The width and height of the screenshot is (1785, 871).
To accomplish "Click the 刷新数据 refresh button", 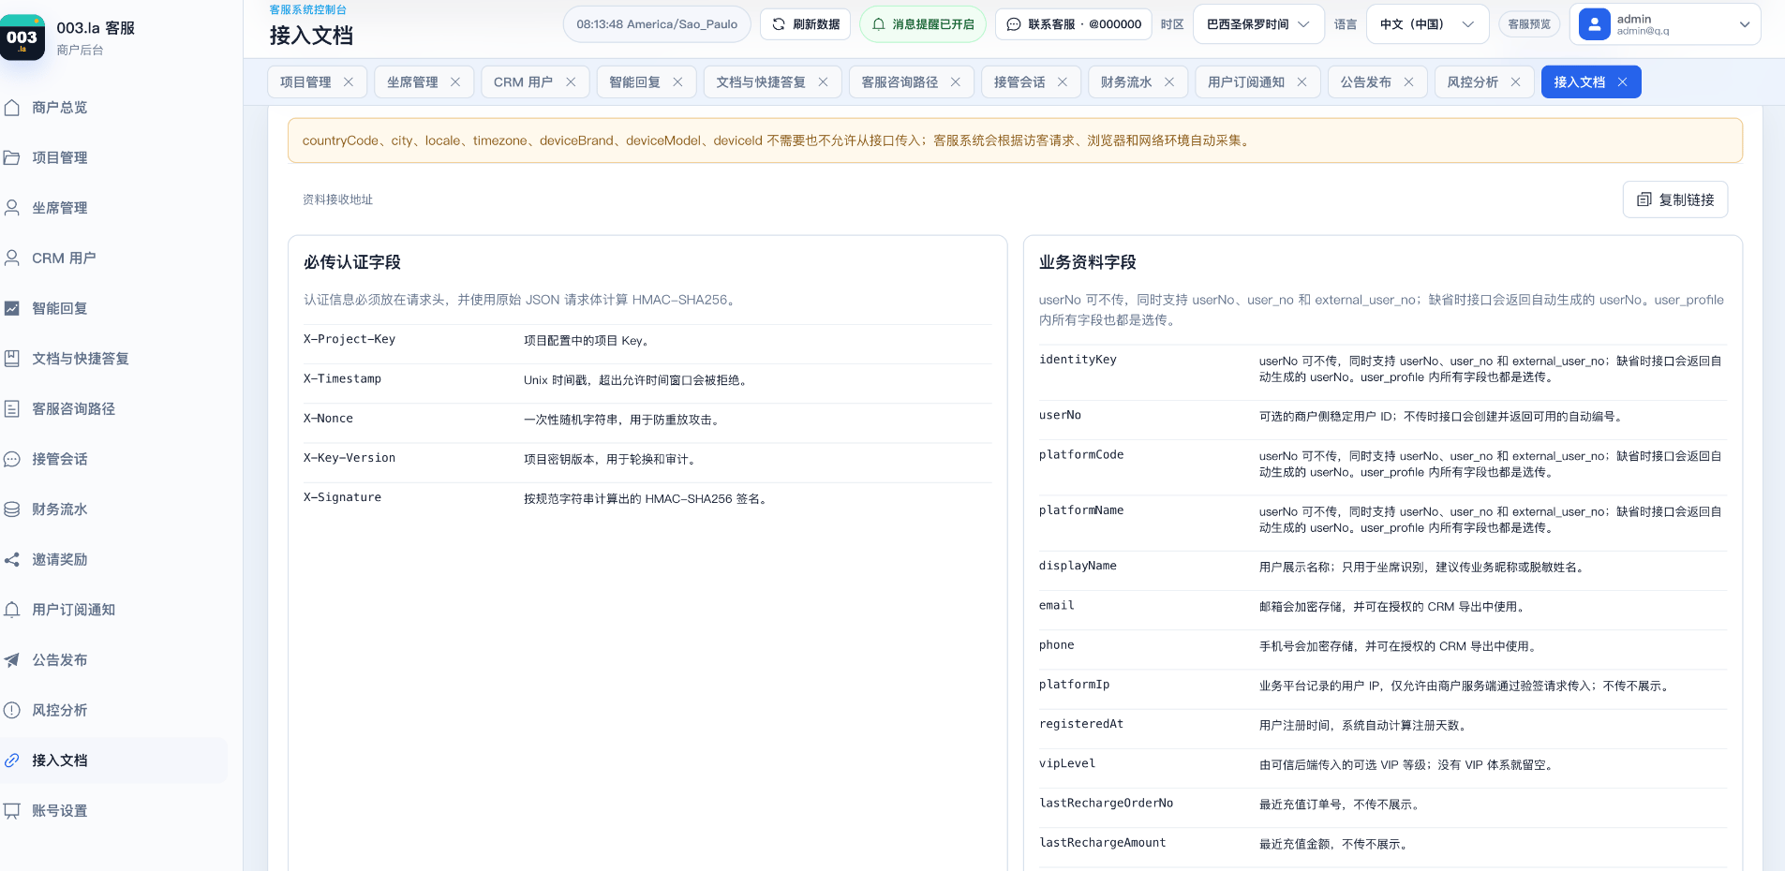I will tap(806, 24).
